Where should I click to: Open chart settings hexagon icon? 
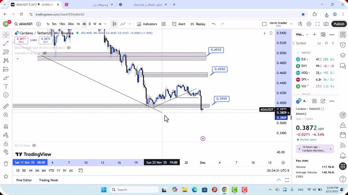[x=309, y=24]
